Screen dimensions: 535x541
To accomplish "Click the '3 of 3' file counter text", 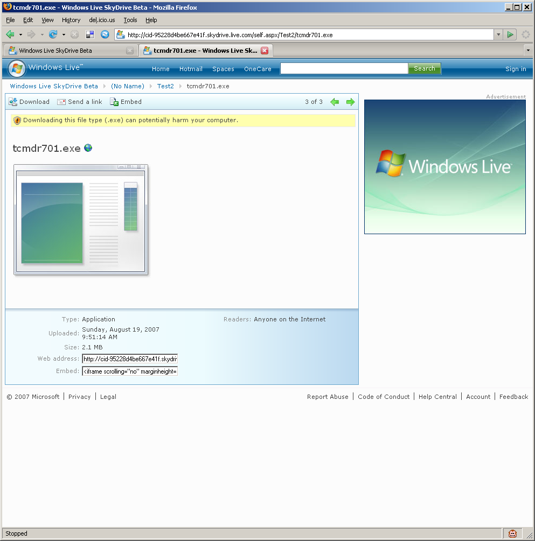I will coord(314,102).
